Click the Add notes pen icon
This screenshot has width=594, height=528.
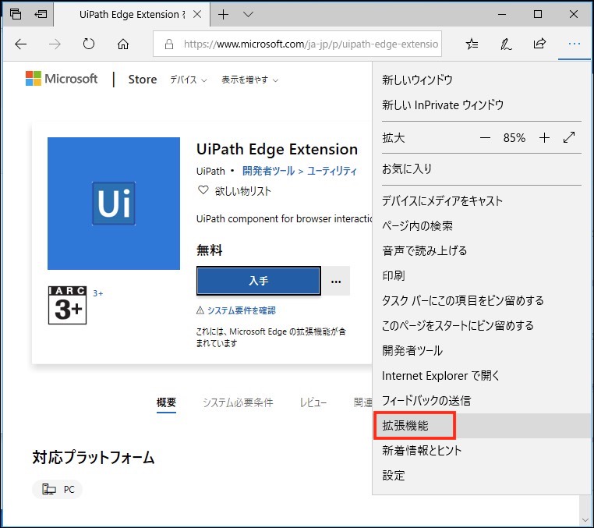point(505,44)
